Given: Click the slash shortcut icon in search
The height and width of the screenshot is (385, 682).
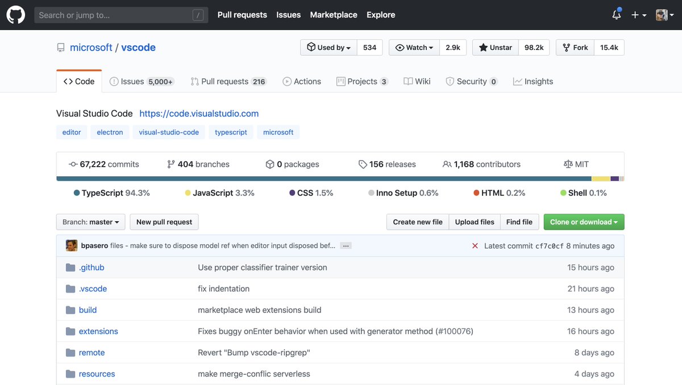Looking at the screenshot, I should pos(198,15).
